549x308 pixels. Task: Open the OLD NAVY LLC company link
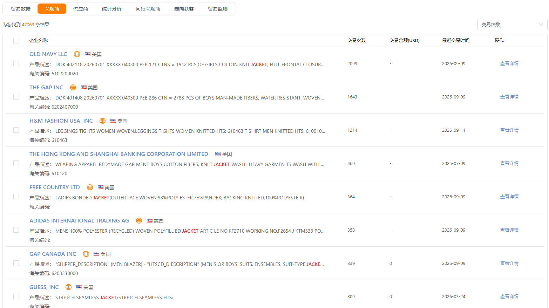[x=48, y=54]
